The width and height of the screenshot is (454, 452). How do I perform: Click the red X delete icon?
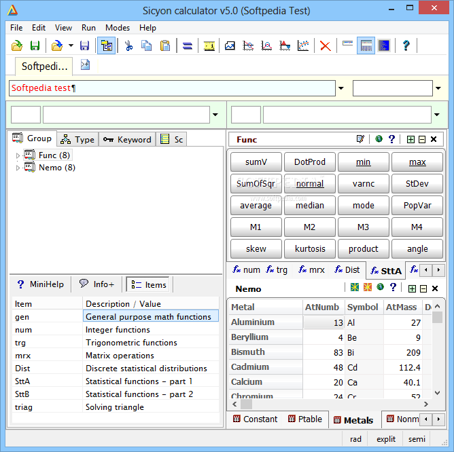click(325, 45)
